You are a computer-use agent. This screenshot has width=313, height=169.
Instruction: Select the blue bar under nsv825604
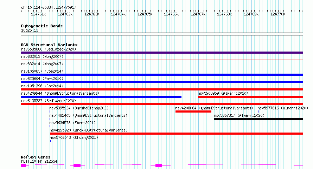tap(162, 82)
